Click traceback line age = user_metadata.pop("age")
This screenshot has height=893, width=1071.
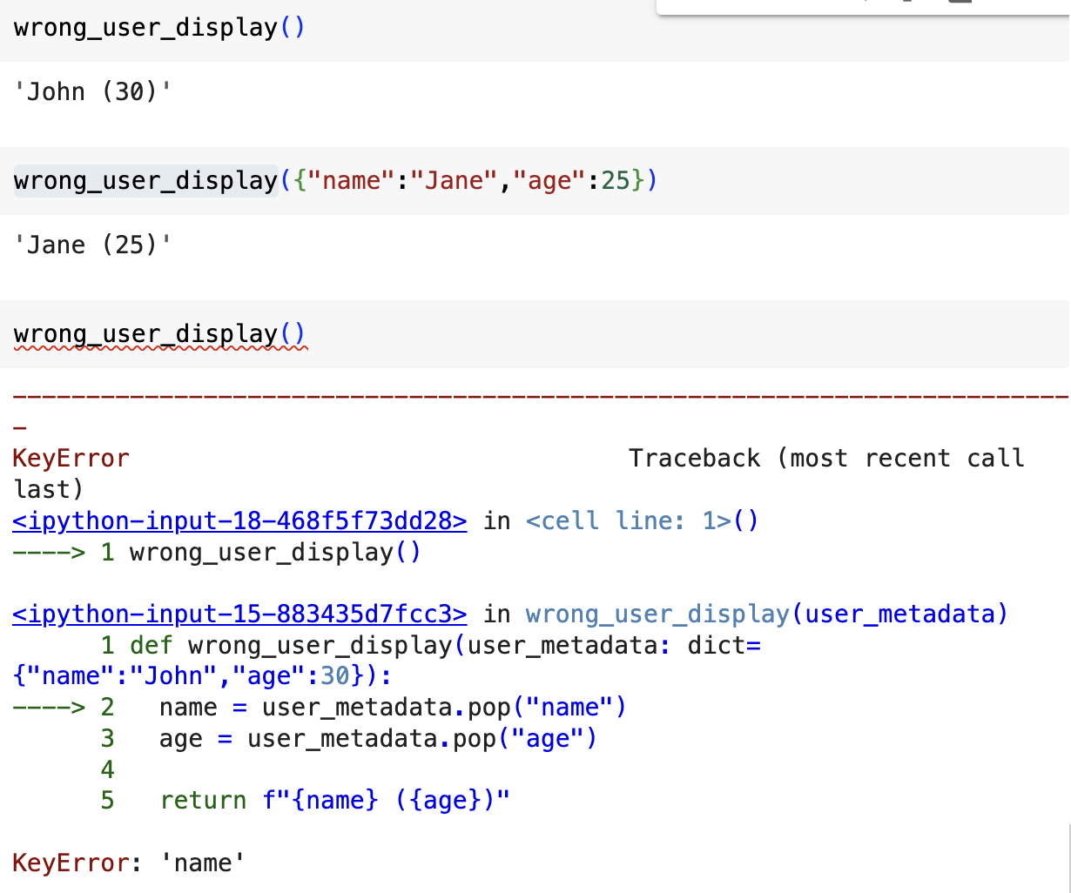[378, 738]
